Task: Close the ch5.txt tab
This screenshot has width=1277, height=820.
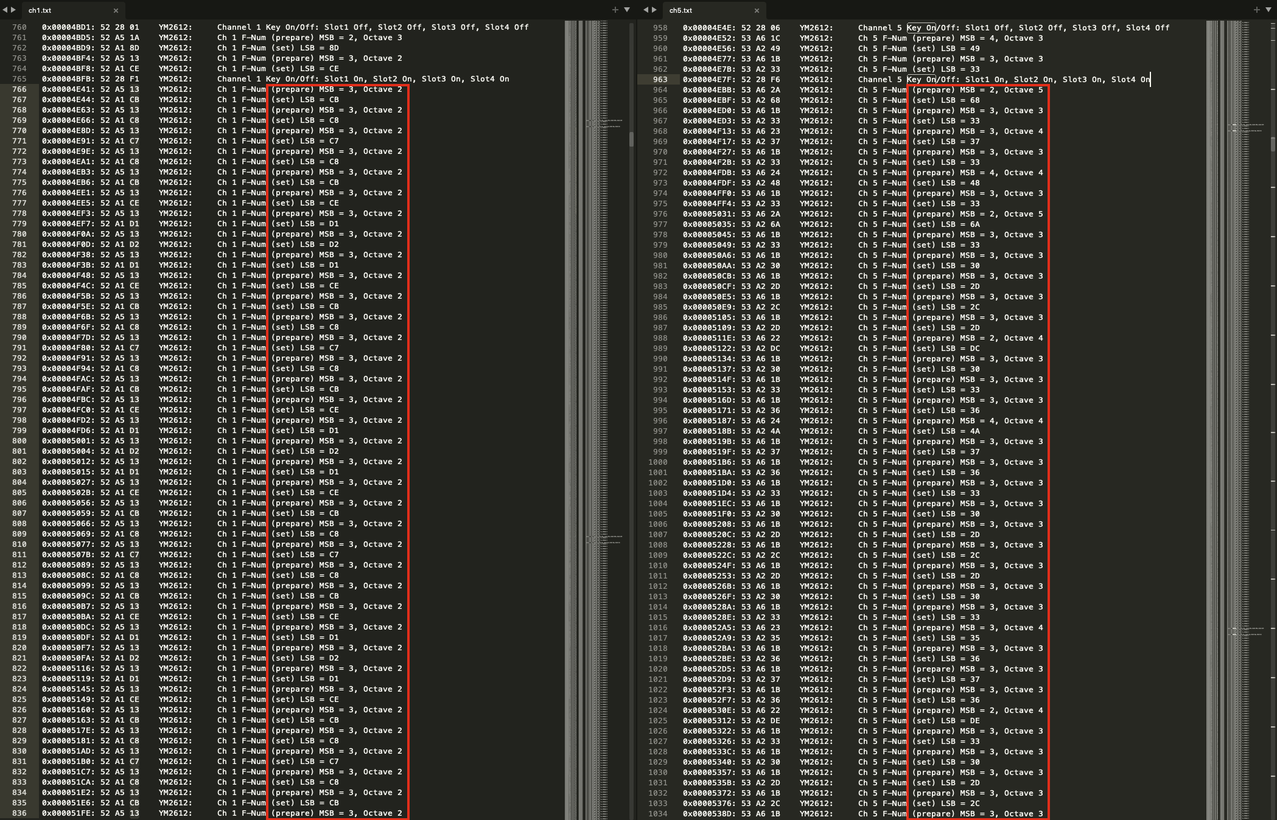Action: [x=757, y=10]
